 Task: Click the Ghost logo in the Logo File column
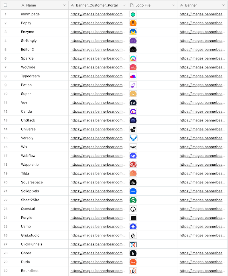pos(133,253)
